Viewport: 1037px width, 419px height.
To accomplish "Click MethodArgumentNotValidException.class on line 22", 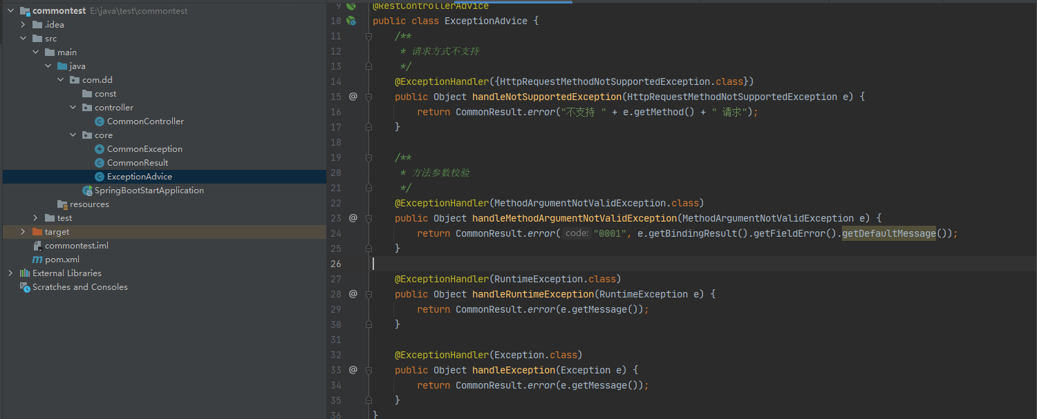I will [597, 203].
